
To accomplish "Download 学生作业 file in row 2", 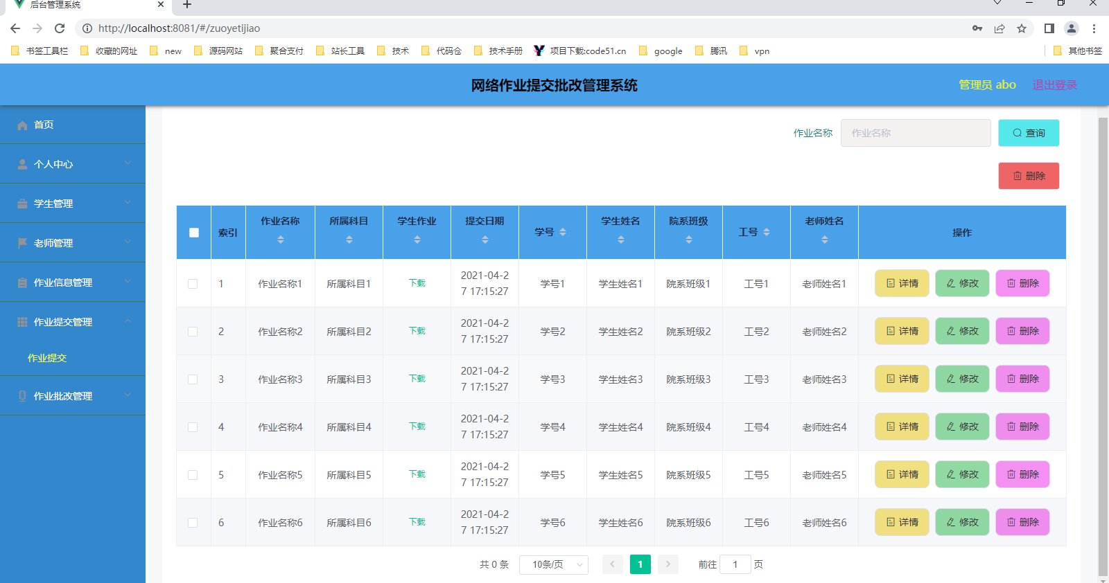I will 417,331.
